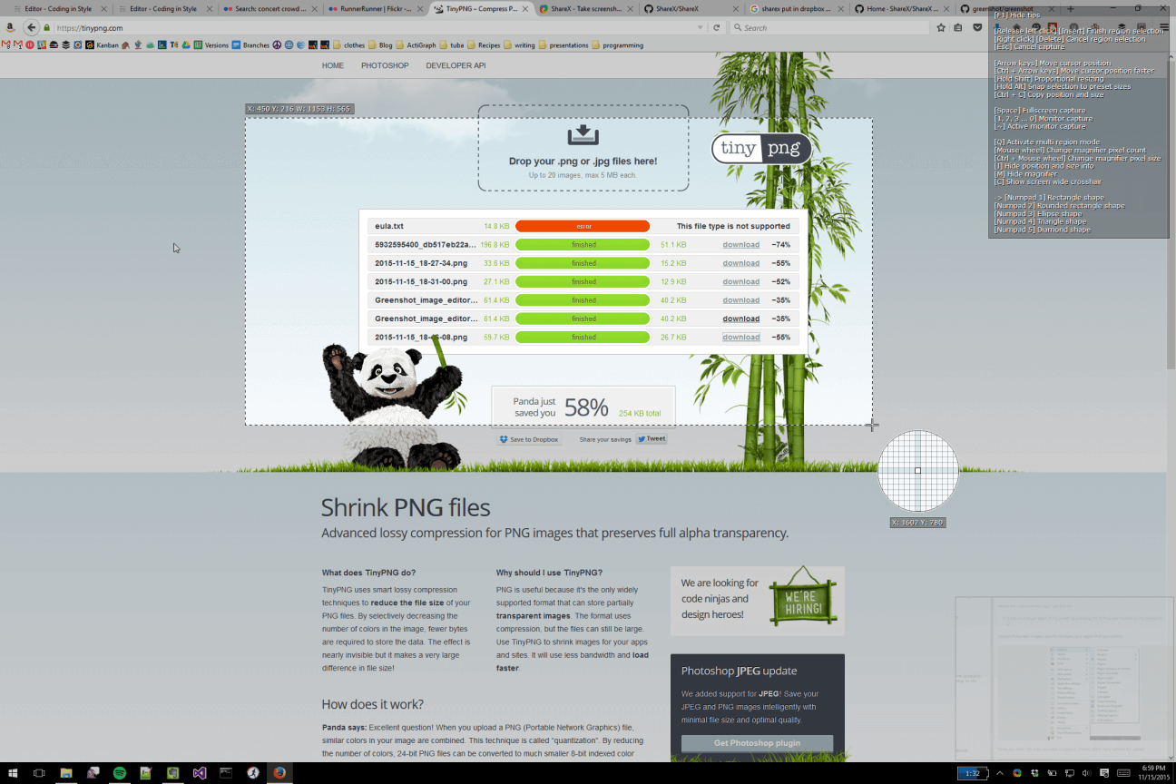The image size is (1176, 784).
Task: Open the programming bookmarks folder
Action: tap(616, 45)
